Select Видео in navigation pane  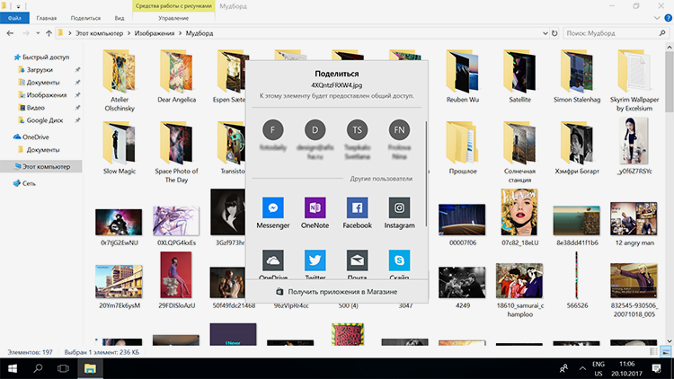pyautogui.click(x=36, y=108)
